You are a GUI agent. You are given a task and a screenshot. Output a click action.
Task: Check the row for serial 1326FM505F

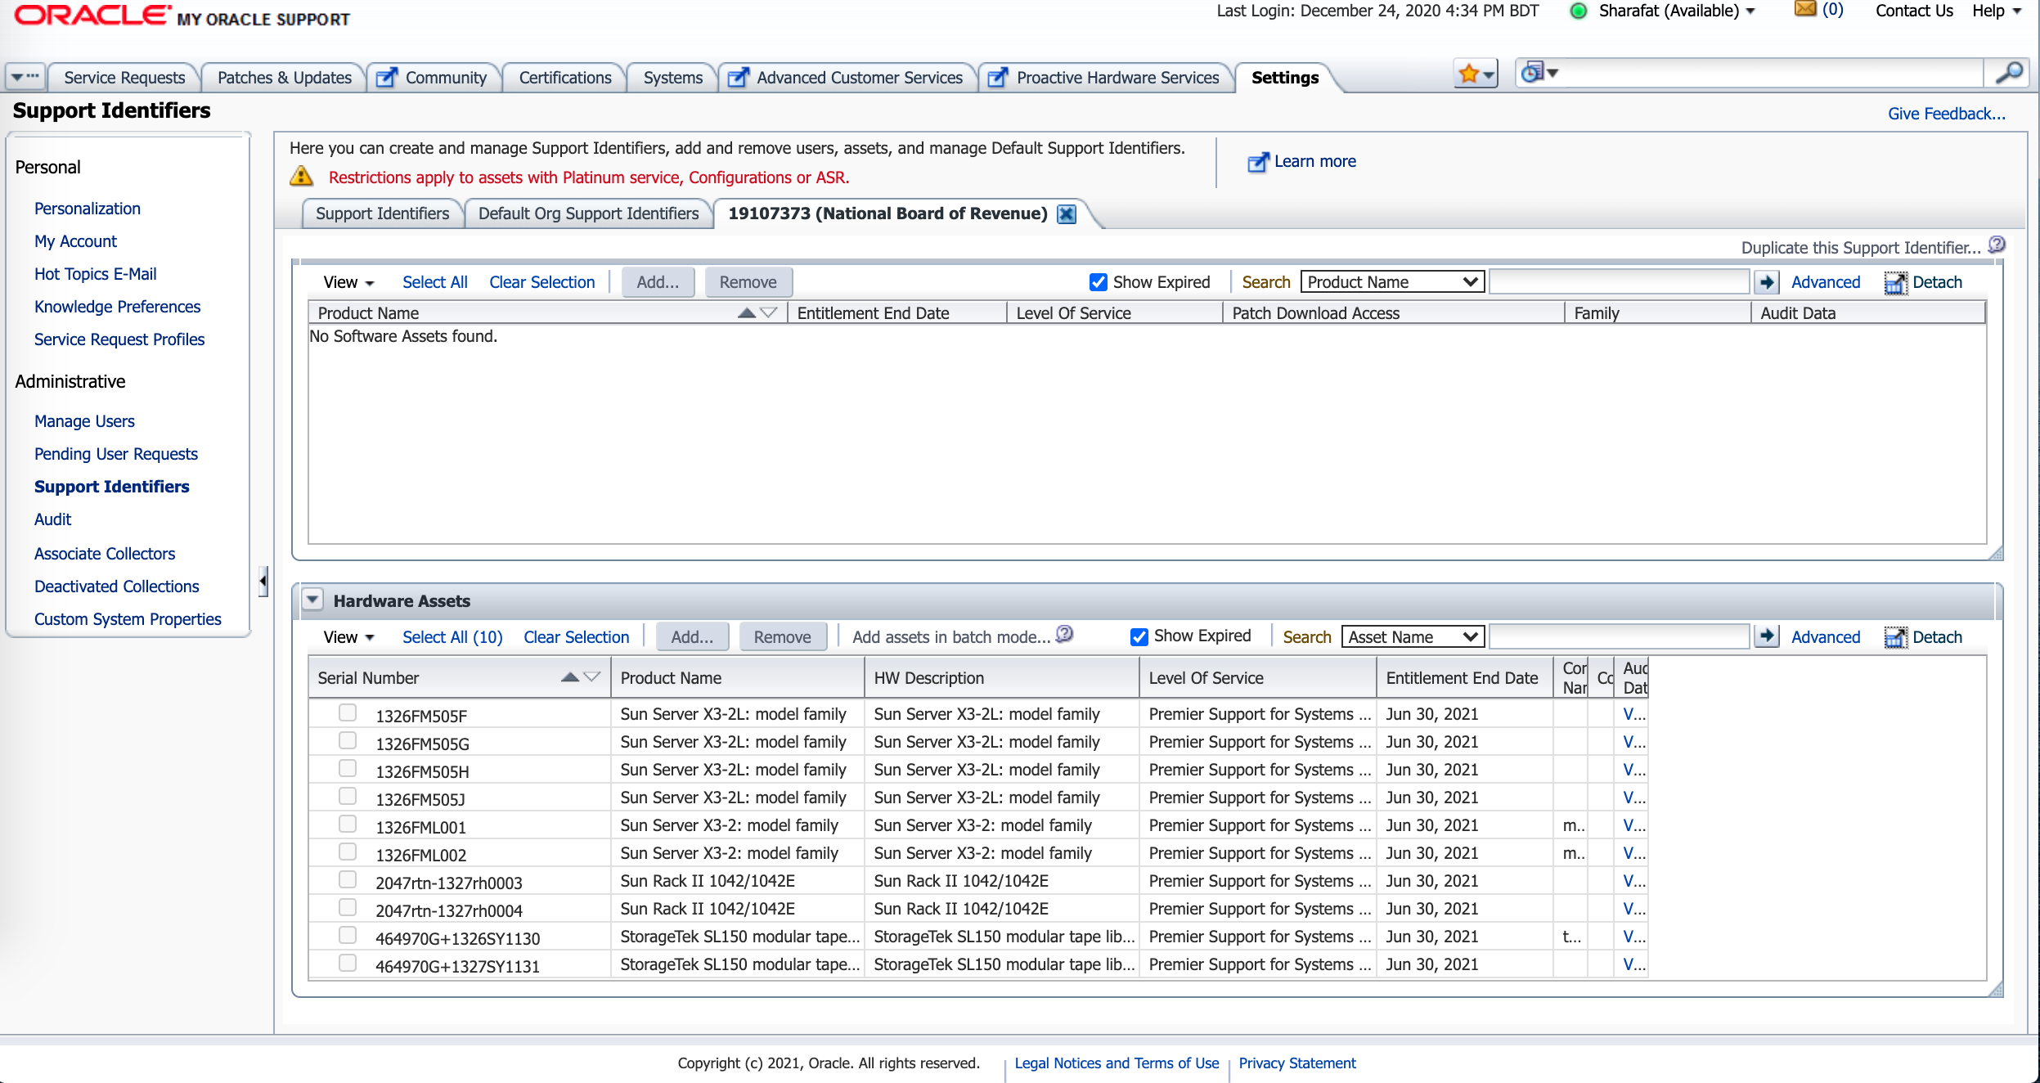click(348, 712)
